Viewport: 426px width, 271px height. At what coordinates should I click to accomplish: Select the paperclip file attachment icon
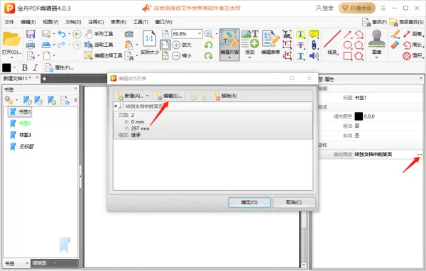[314, 45]
